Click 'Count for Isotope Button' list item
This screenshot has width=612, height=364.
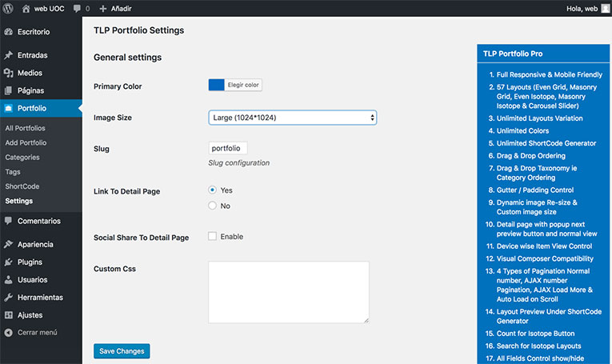pyautogui.click(x=535, y=334)
